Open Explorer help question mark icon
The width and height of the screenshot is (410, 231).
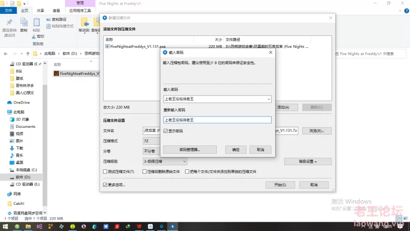(406, 11)
